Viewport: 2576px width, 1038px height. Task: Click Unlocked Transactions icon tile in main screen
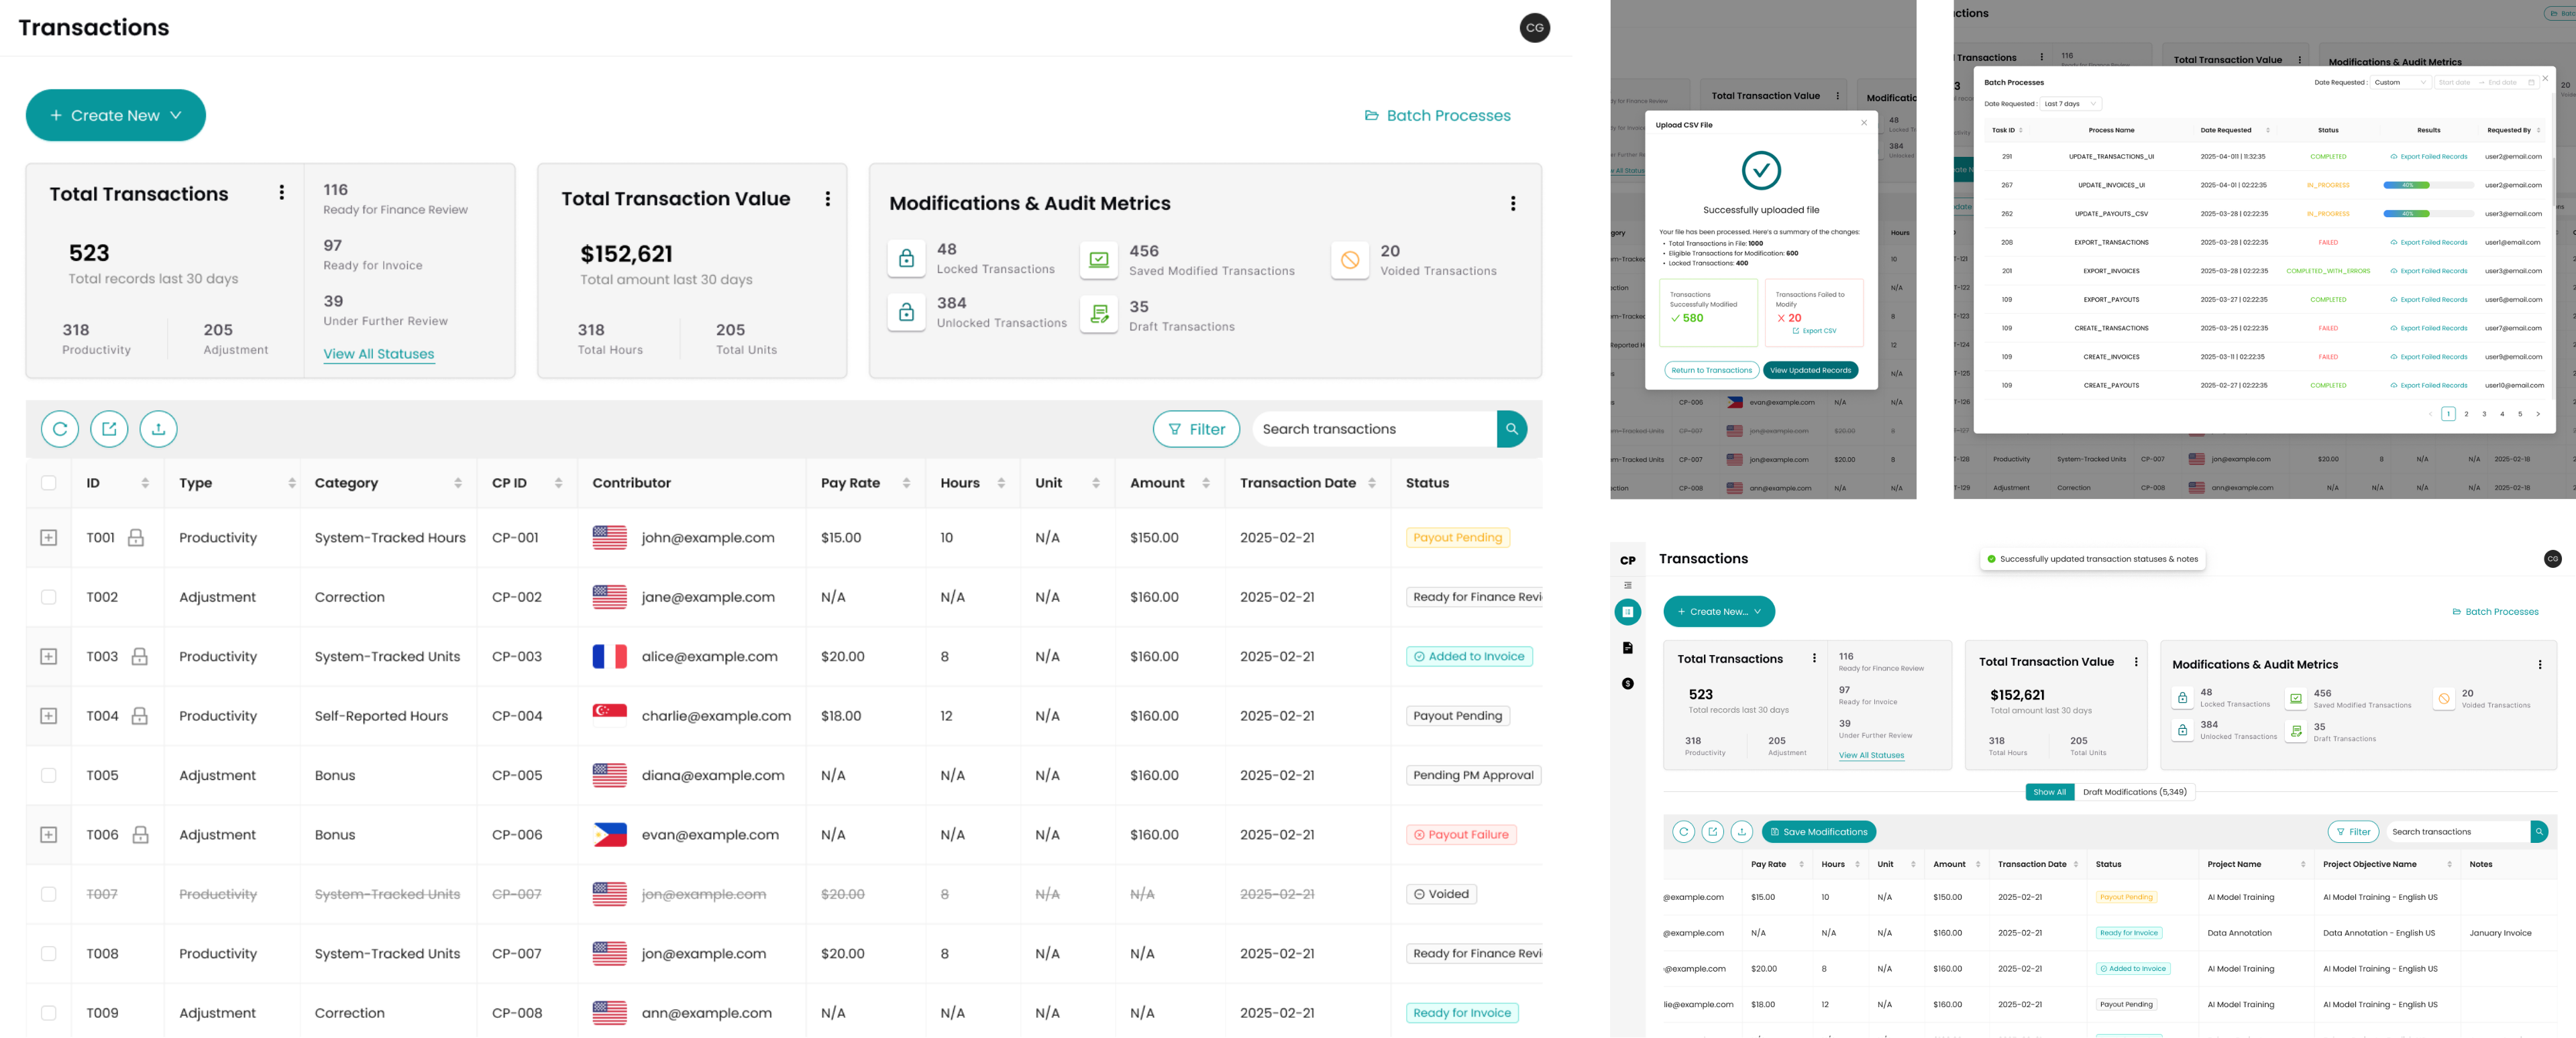point(906,312)
